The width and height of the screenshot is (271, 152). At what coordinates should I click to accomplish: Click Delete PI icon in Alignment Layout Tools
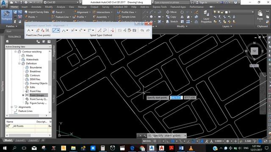coord(42,30)
